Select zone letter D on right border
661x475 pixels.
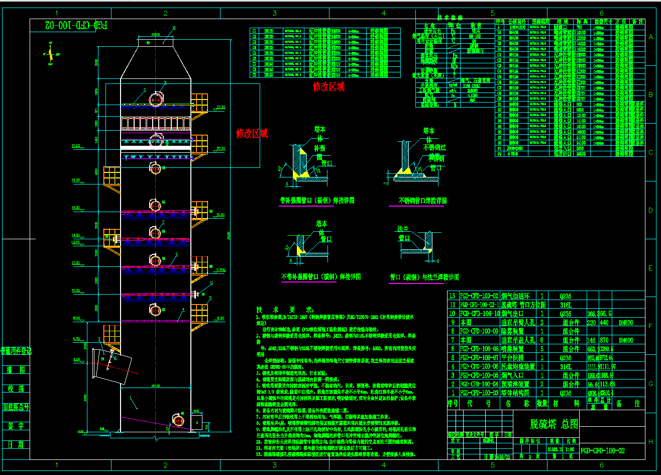(x=651, y=211)
